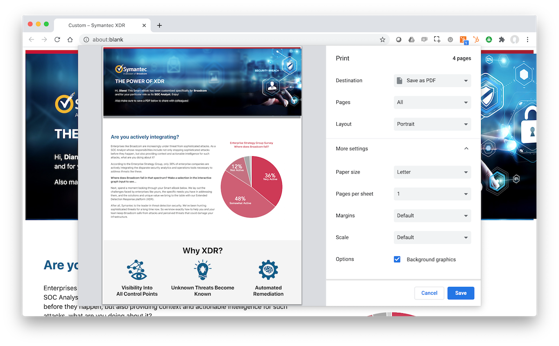Click the 'Print' dialog title
Screen dimensions: 559x346
point(342,58)
